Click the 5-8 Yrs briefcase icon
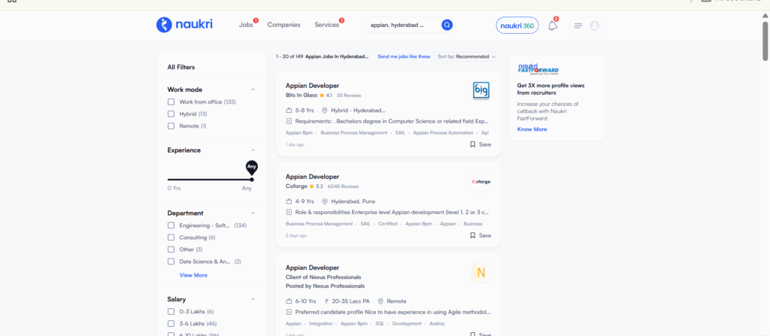 [x=290, y=110]
